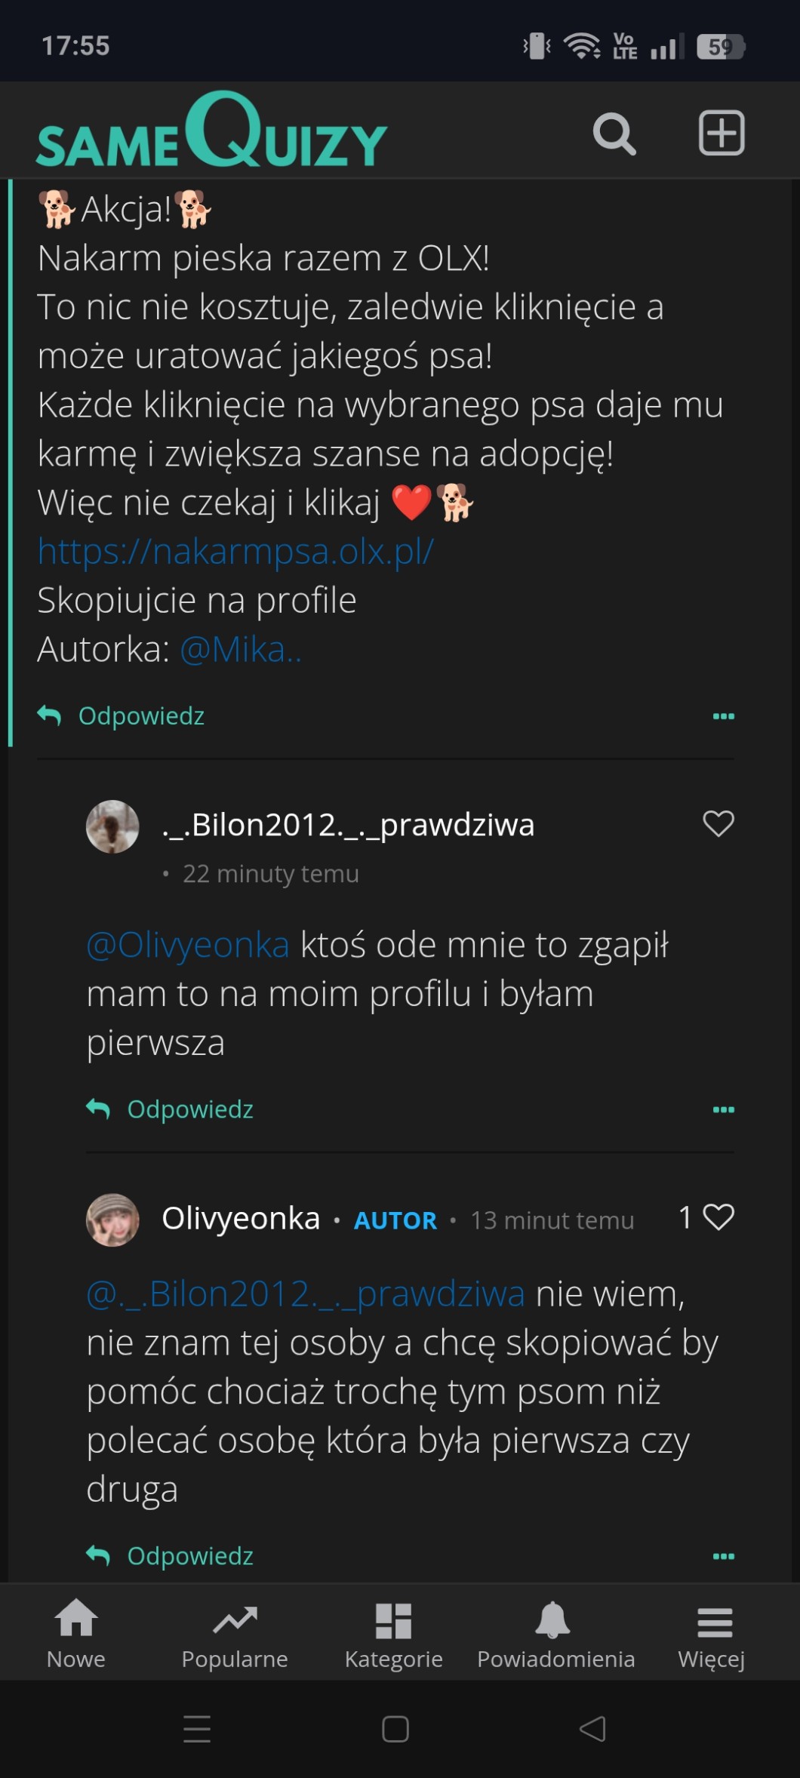Viewport: 800px width, 1778px height.
Task: Open three-dot menu on Olivyeonka's reply
Action: [x=723, y=1556]
